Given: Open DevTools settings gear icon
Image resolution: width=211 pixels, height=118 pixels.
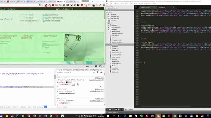Looking at the screenshot, I should (96, 66).
